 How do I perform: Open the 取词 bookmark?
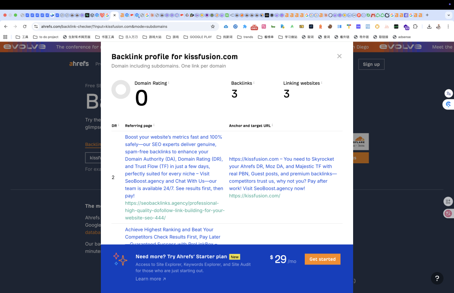tap(308, 37)
